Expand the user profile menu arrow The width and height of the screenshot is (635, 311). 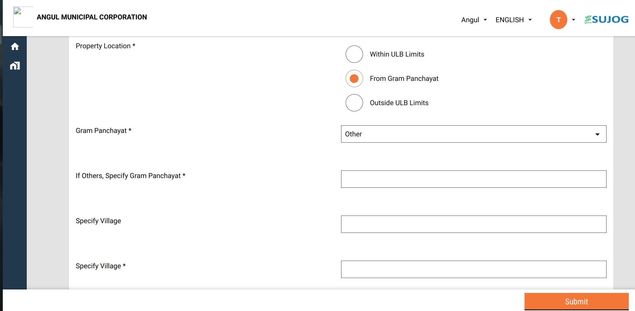[x=574, y=20]
